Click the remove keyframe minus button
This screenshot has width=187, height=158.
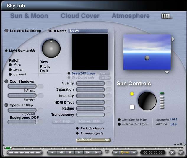coord(134,152)
